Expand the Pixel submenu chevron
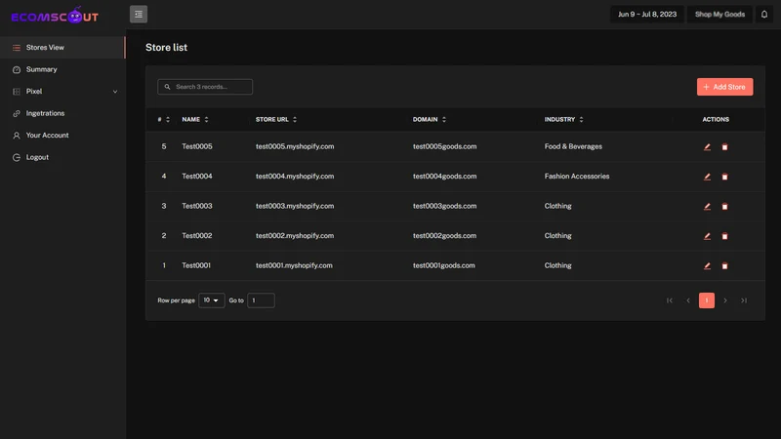This screenshot has width=781, height=439. 115,92
